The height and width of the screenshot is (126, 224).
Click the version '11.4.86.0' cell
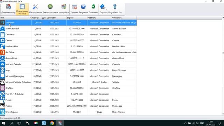(x=77, y=112)
